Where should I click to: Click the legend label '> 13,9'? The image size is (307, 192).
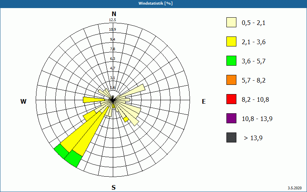click(x=253, y=138)
